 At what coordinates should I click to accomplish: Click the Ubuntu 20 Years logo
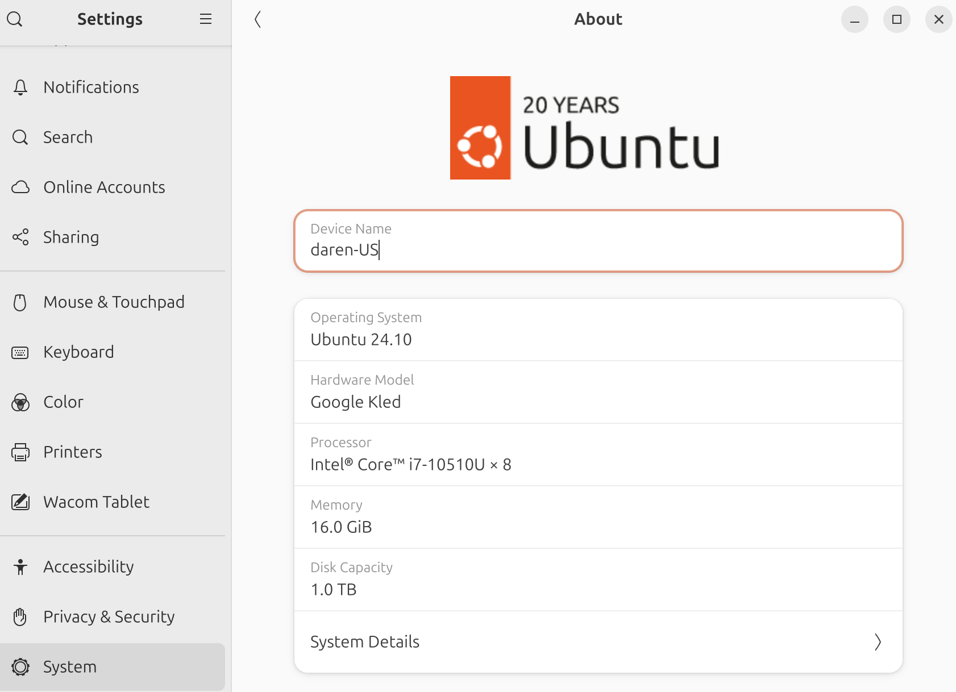[x=585, y=128]
